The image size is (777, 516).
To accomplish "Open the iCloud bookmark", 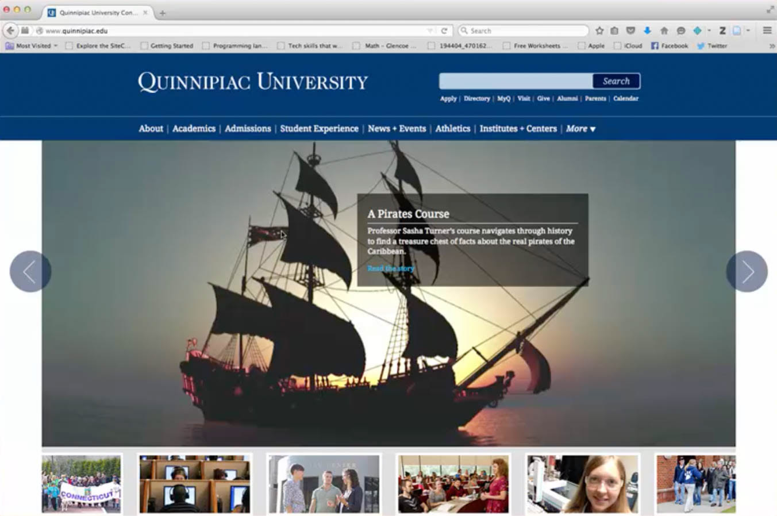I will 628,46.
